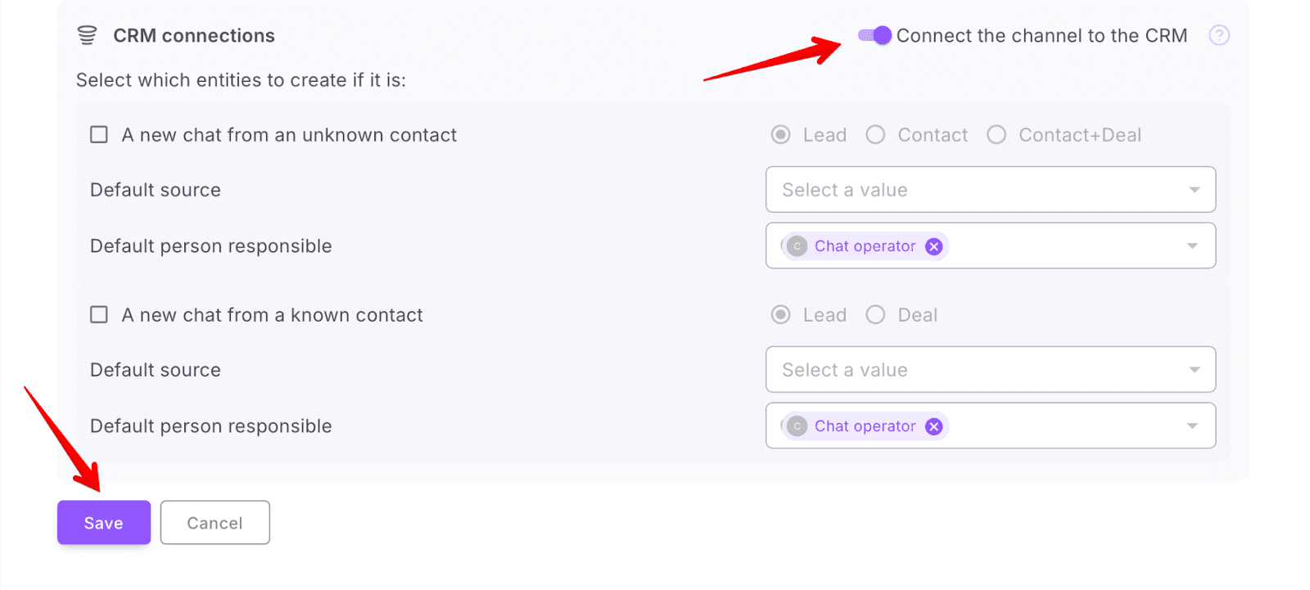1310x590 pixels.
Task: Expand responsible person dropdown arrow for unknown contact
Action: [x=1192, y=246]
